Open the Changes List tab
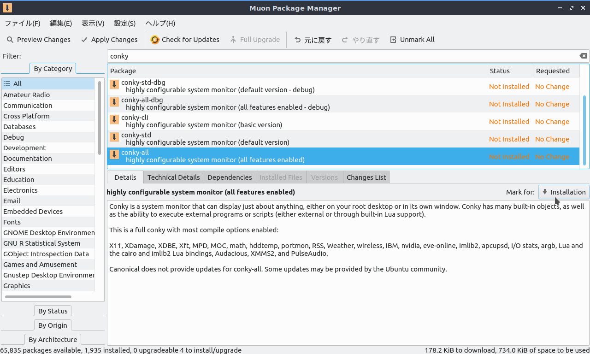 coord(366,177)
